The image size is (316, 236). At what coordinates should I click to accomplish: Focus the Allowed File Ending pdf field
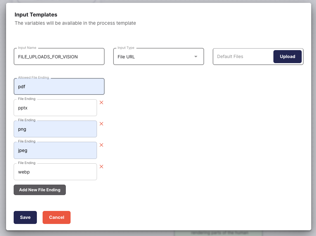click(59, 87)
